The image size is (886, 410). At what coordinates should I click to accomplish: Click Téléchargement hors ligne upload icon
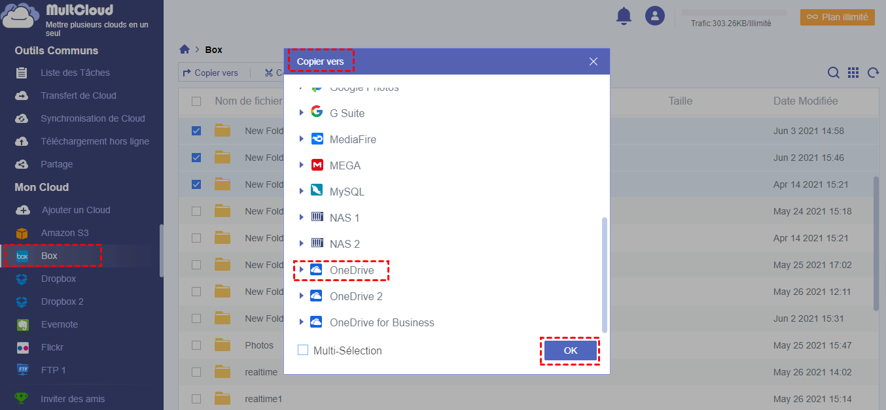click(22, 141)
